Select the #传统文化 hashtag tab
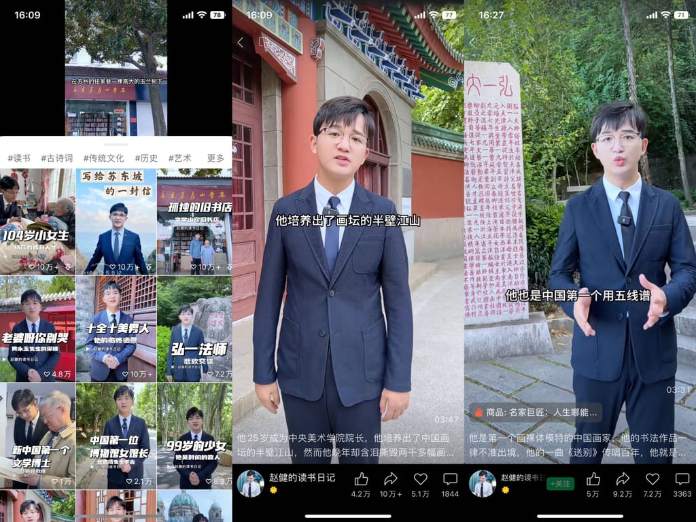This screenshot has width=696, height=522. point(103,158)
